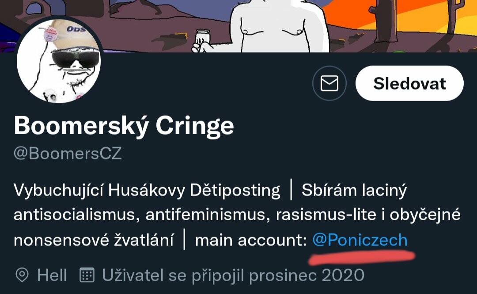This screenshot has height=294, width=477.
Task: View the round profile avatar picture
Action: click(58, 61)
